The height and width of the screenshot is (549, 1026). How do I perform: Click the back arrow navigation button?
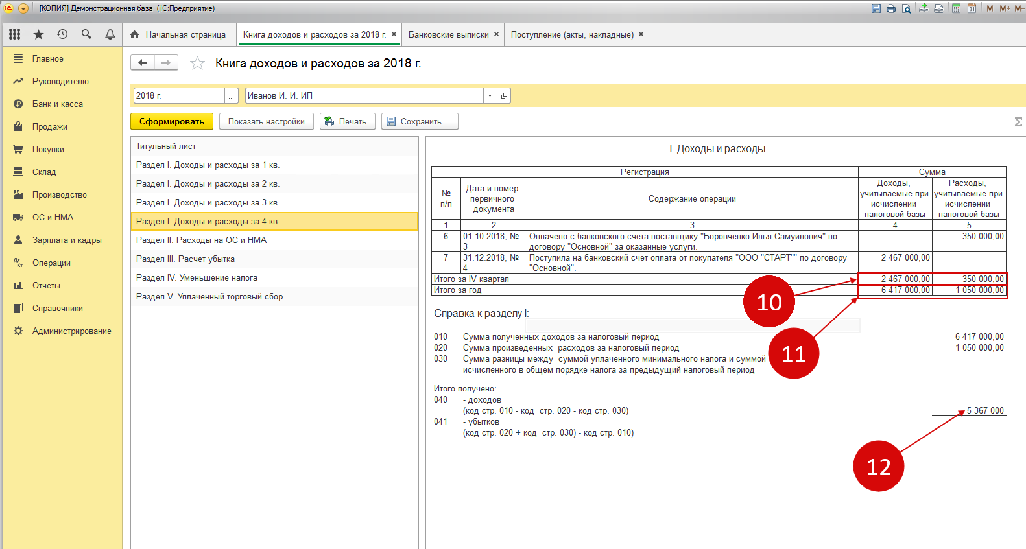click(x=143, y=62)
